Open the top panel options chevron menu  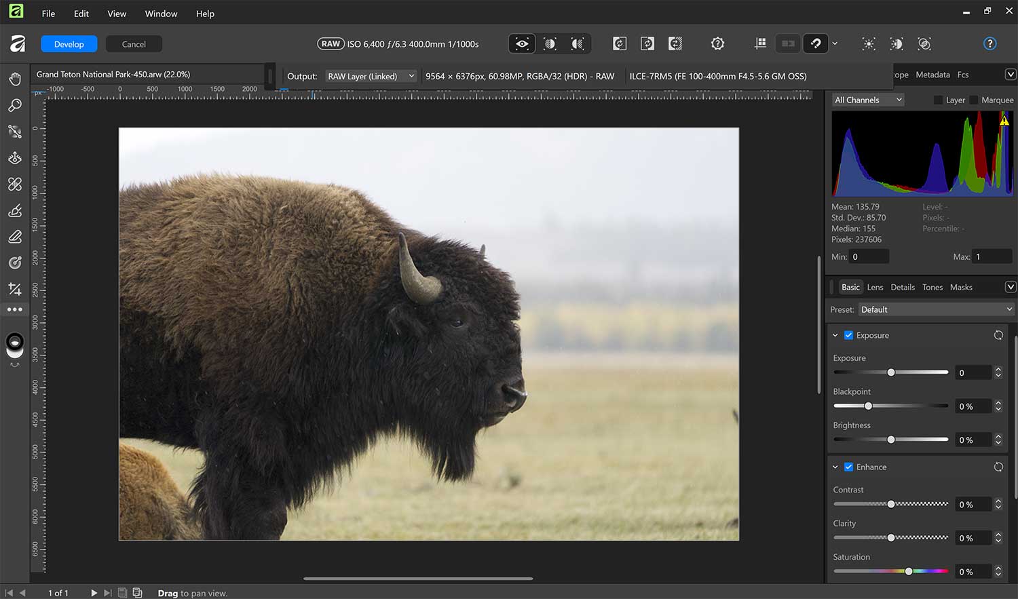pos(1010,75)
